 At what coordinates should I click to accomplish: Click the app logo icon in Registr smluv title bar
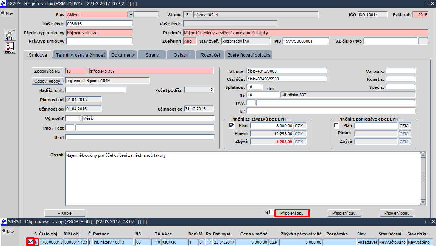(3, 4)
